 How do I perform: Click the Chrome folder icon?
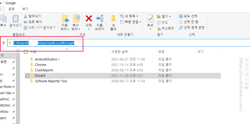pos(31,65)
